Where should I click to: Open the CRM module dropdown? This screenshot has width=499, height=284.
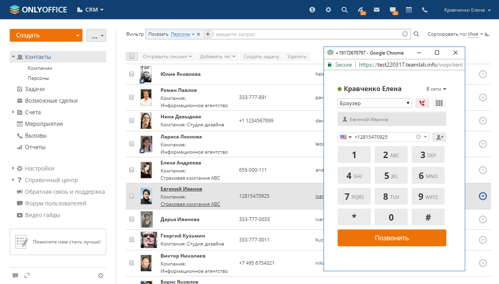pyautogui.click(x=91, y=10)
